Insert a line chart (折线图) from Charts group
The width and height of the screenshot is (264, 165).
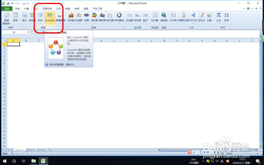point(79,18)
